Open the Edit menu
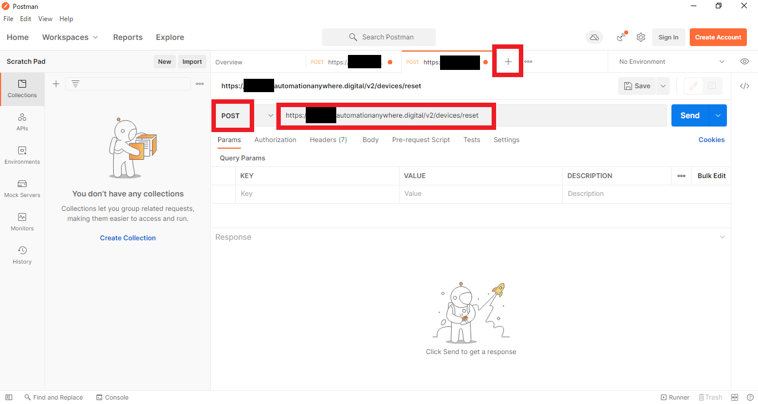 [26, 19]
